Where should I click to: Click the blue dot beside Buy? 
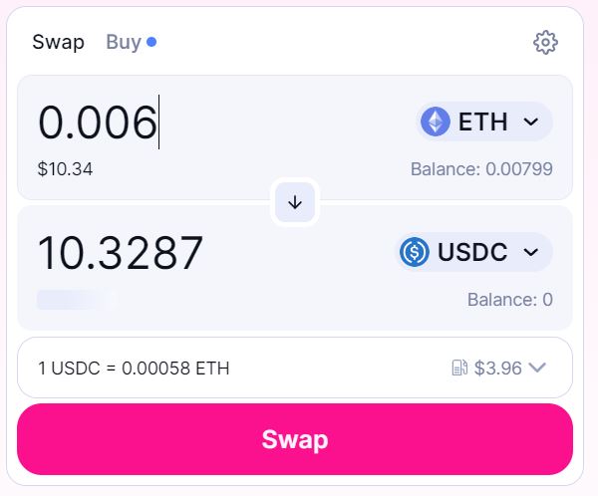pyautogui.click(x=151, y=42)
